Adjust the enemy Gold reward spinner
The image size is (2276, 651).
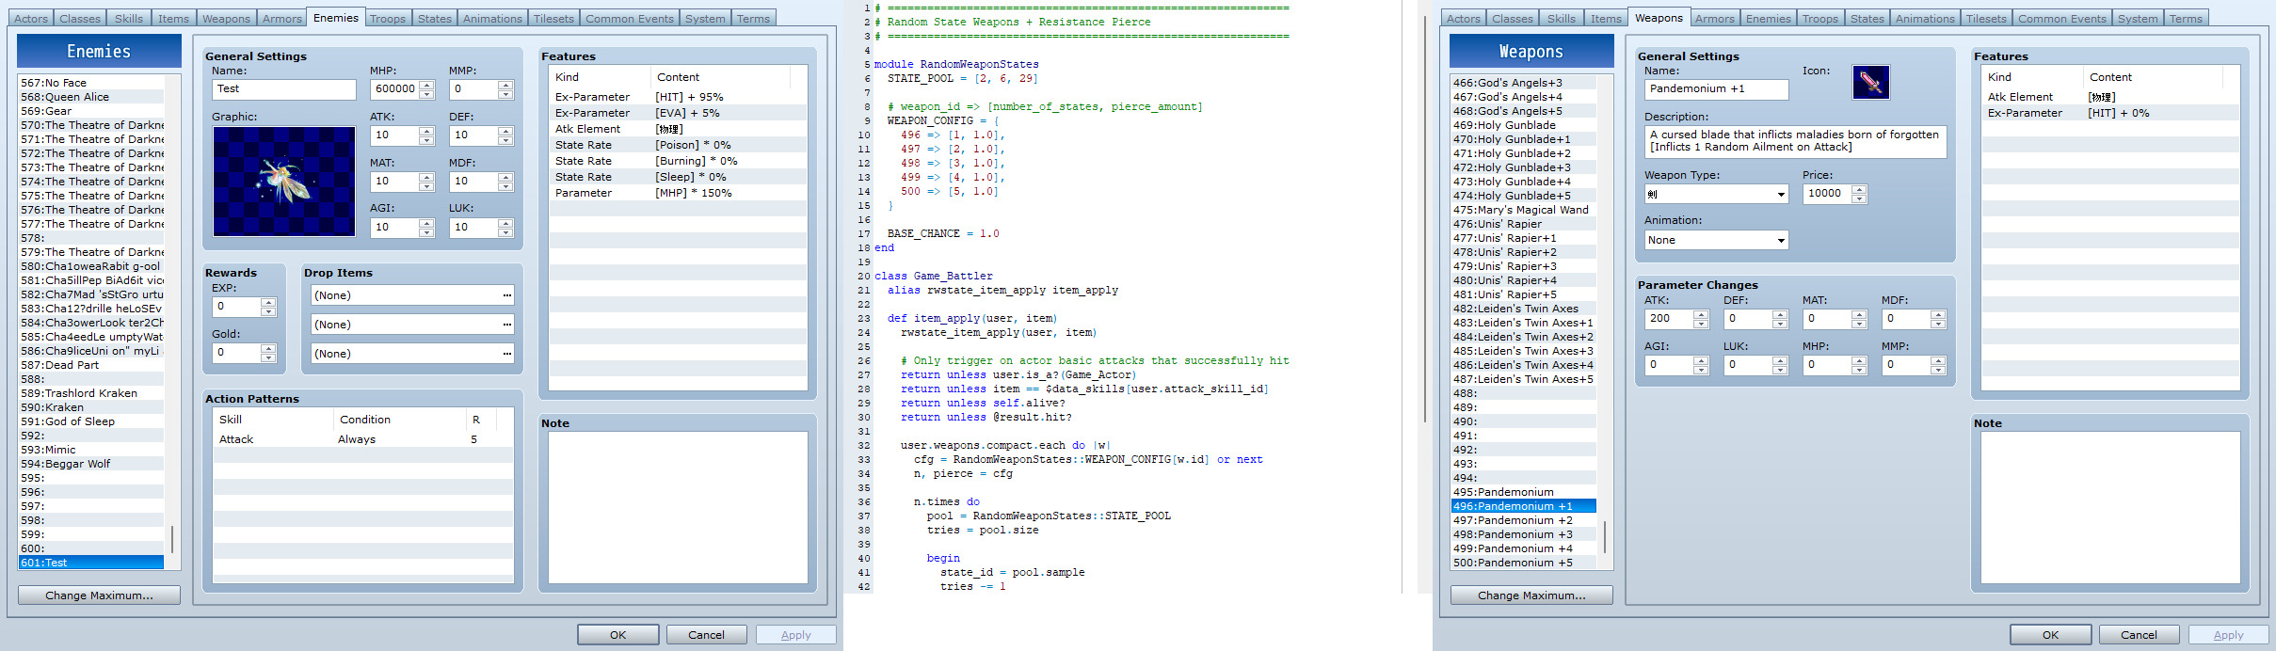(268, 353)
